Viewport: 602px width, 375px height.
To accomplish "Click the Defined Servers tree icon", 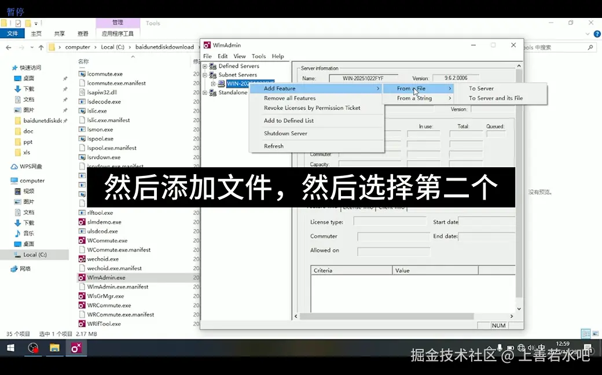I will point(212,66).
